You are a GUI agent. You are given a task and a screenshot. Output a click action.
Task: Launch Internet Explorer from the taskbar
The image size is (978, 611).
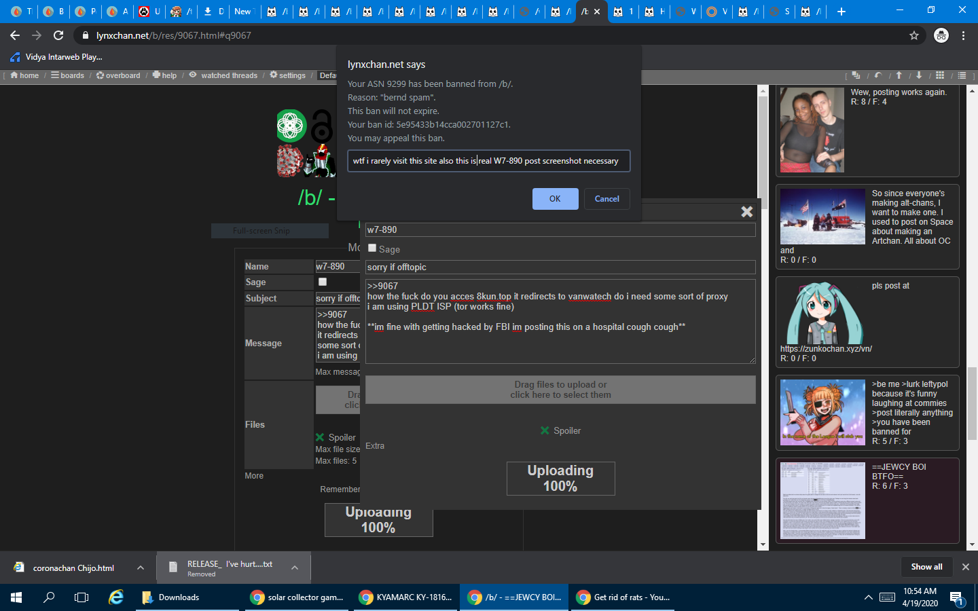pos(117,597)
